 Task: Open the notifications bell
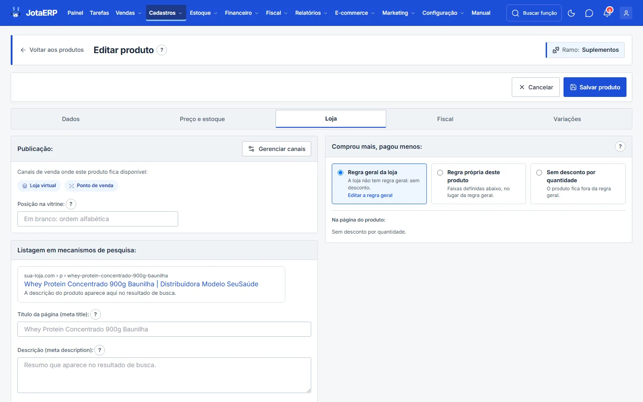(607, 13)
